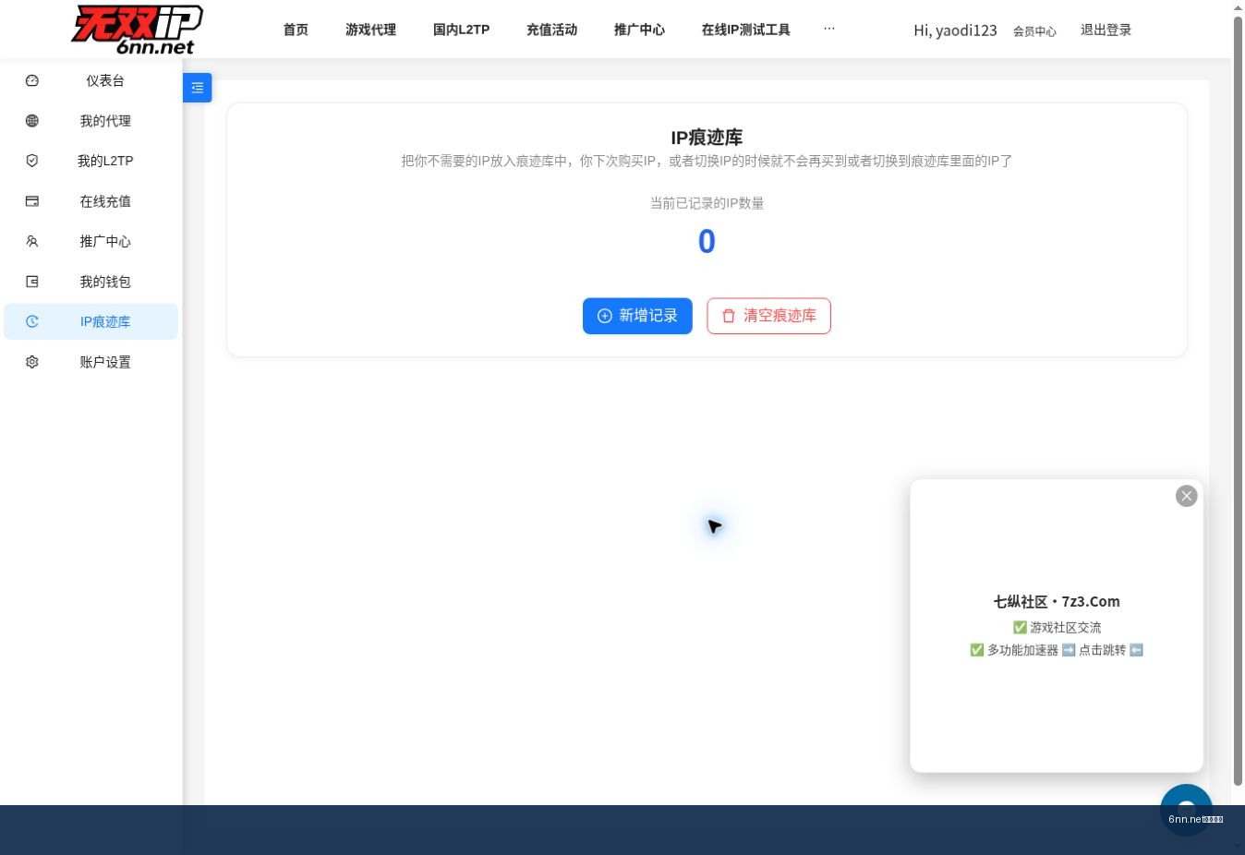1245x855 pixels.
Task: Open 会员中心 link in header
Action: 1034,31
